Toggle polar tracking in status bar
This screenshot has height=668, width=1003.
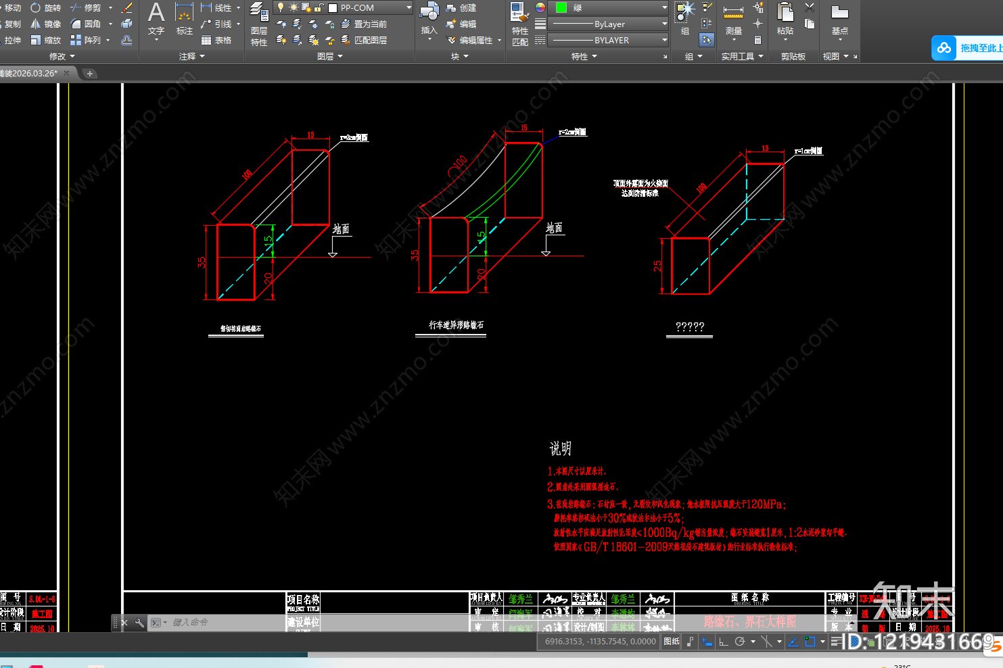(x=740, y=642)
